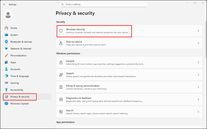Click the back arrow in Settings
Screen dimensions: 207x129
(4, 4)
